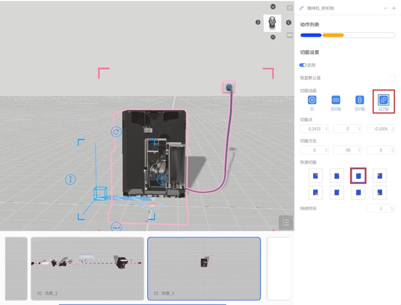Image resolution: width=401 pixels, height=305 pixels.
Task: Click the minus button in the panel header
Action: (385, 8)
